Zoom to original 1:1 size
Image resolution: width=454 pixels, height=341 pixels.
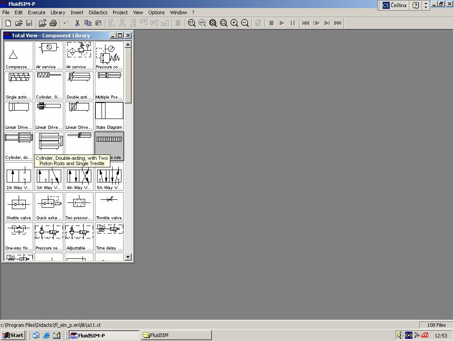pos(192,23)
